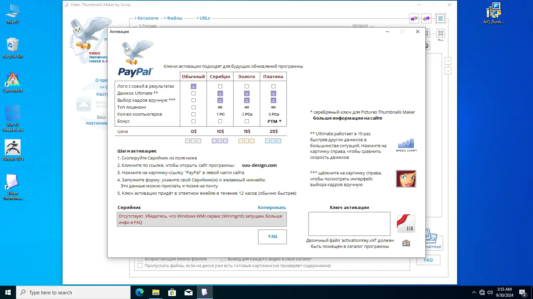Image resolution: width=533 pixels, height=299 pixels.
Task: Click the ID badge icon below barcode
Action: [x=406, y=243]
